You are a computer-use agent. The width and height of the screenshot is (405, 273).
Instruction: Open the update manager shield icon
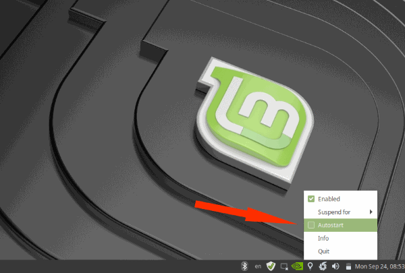coord(271,266)
